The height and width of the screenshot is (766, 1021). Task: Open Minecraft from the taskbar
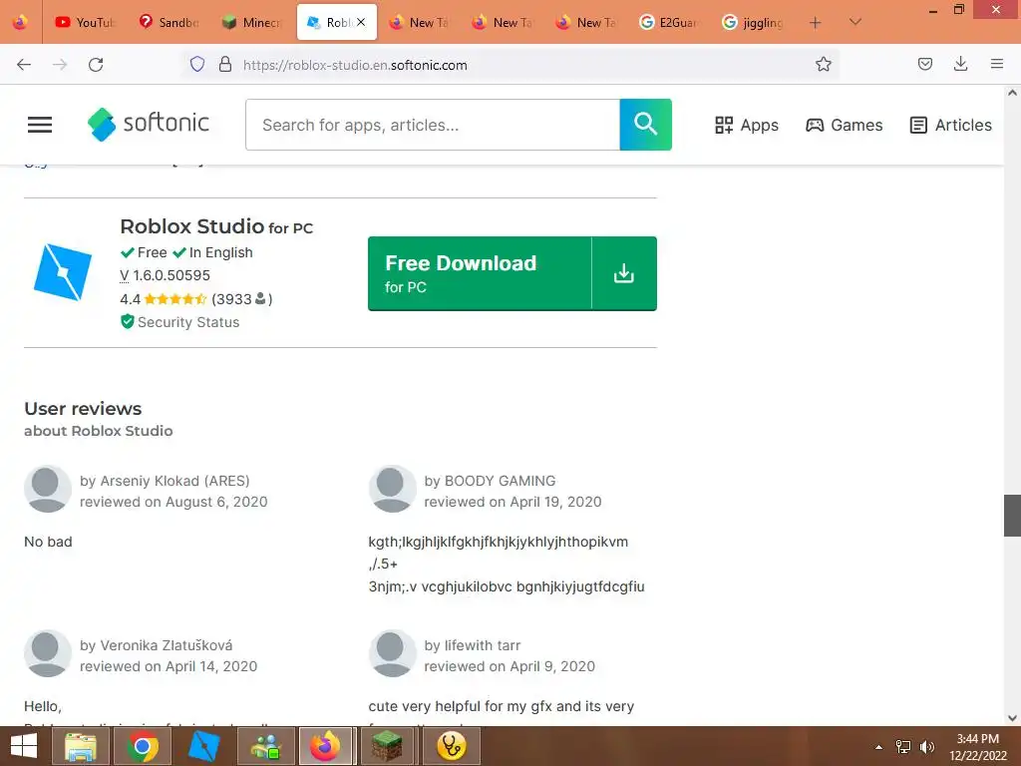pyautogui.click(x=390, y=746)
